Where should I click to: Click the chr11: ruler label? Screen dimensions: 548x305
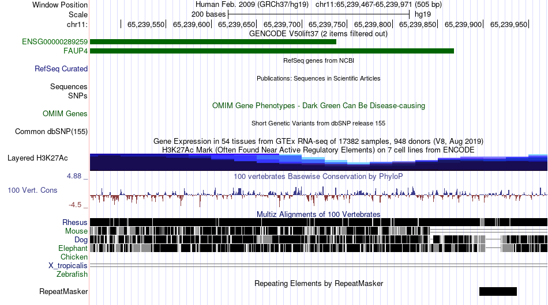tap(77, 24)
